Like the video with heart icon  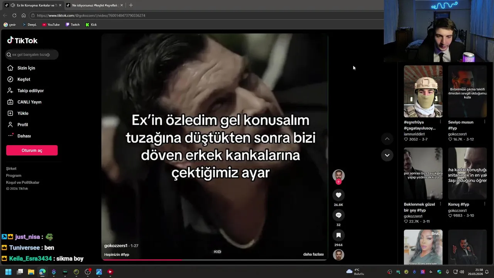(x=338, y=195)
